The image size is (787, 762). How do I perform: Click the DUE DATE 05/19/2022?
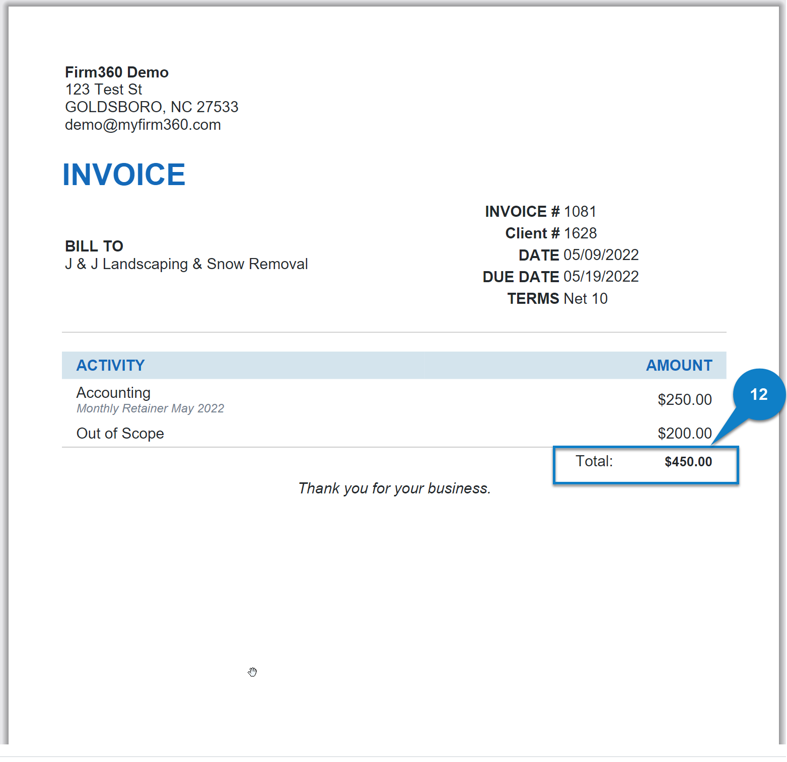click(601, 276)
